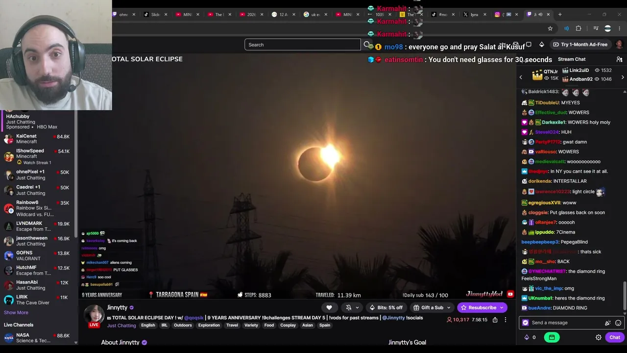Screen dimensions: 627x353
Task: Click the Get Bits diamond icon in top bar
Action: 542,45
